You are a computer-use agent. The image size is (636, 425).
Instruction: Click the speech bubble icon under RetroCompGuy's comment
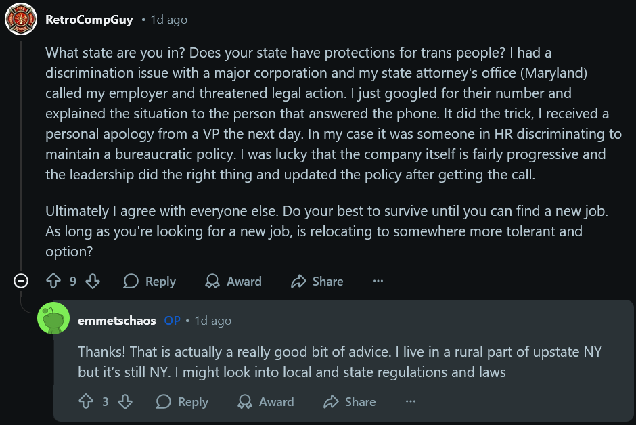pyautogui.click(x=131, y=281)
